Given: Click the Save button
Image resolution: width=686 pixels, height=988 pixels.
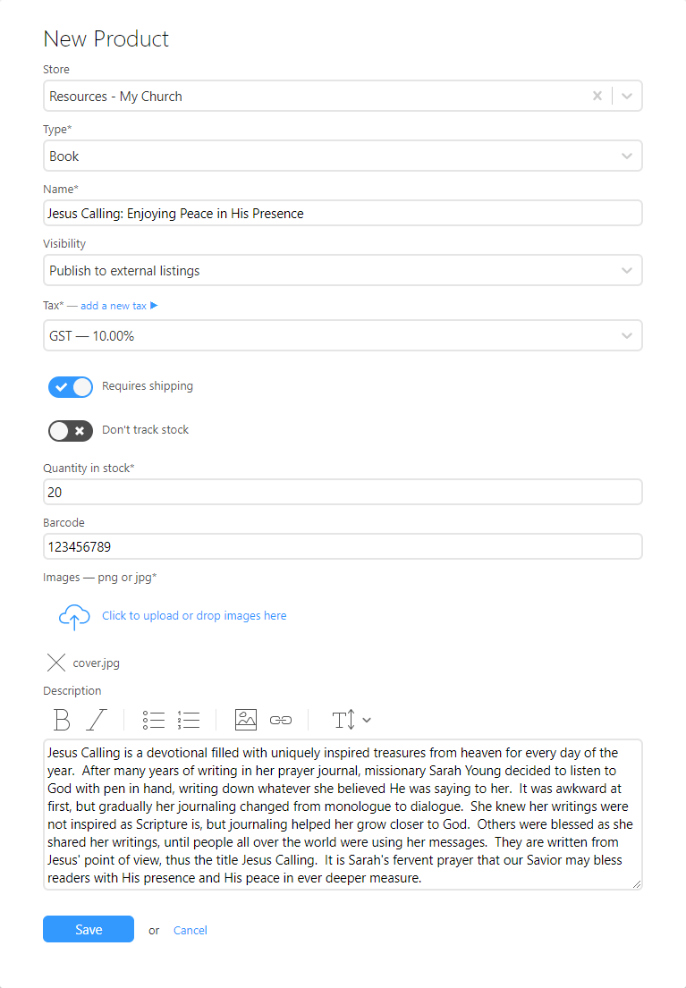Looking at the screenshot, I should pyautogui.click(x=89, y=929).
